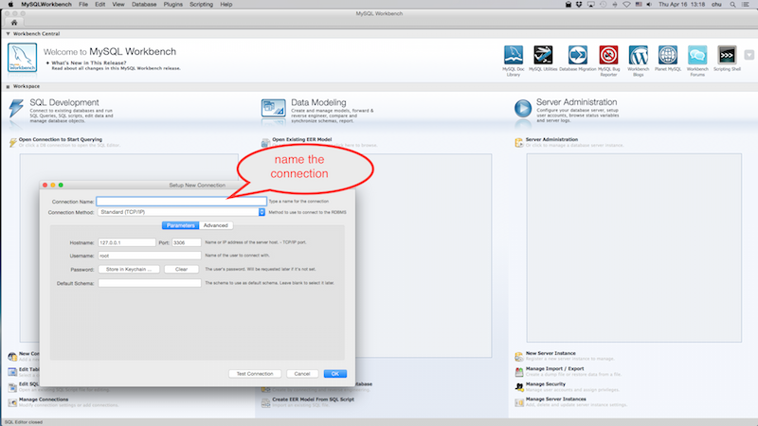Open the Database menu

pyautogui.click(x=144, y=5)
